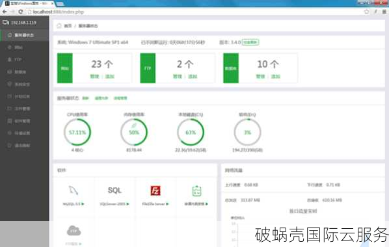Viewport: 389px width, 247px height.
Task: Click the total received value 420.16 MB
Action: pyautogui.click(x=332, y=200)
